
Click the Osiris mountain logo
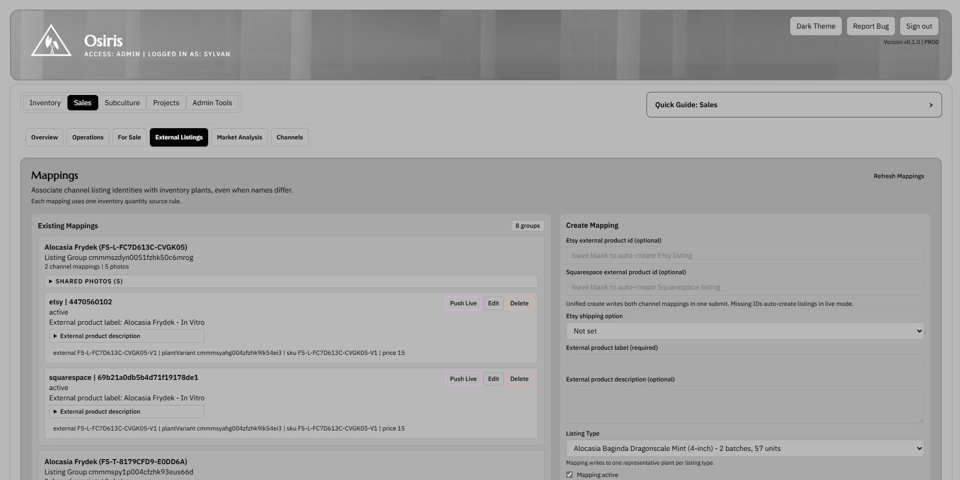pos(51,41)
